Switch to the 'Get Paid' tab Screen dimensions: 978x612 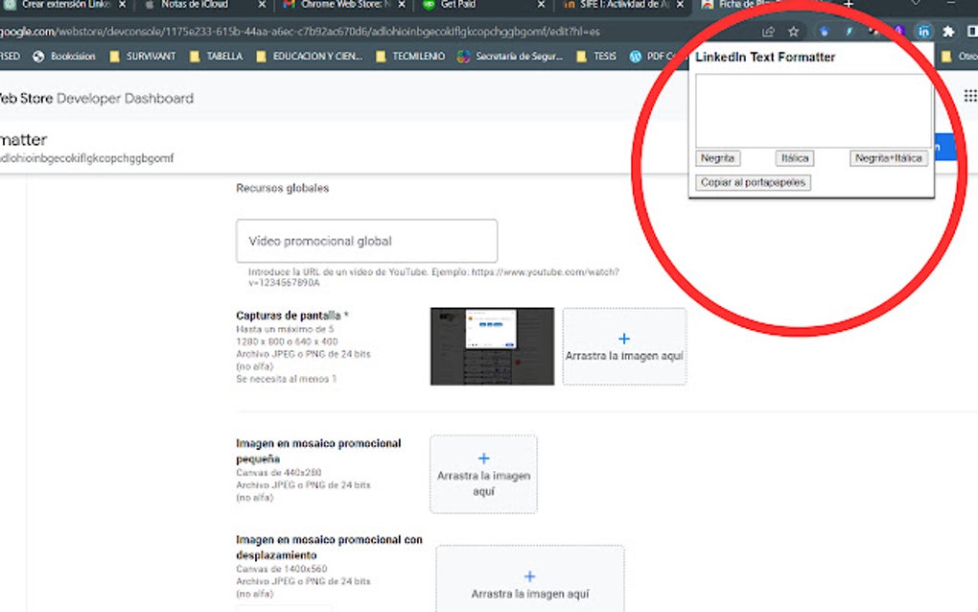[x=457, y=5]
